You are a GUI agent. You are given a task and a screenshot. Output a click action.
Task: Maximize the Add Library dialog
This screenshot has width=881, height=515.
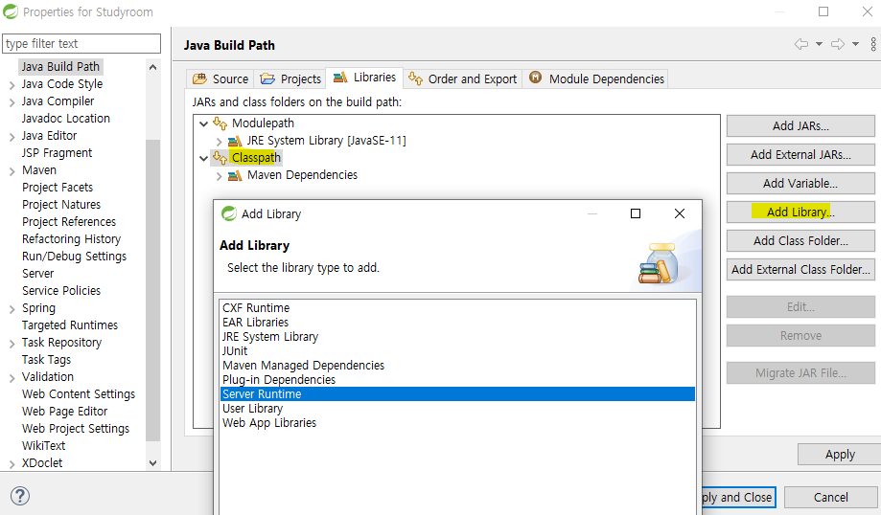pyautogui.click(x=636, y=213)
